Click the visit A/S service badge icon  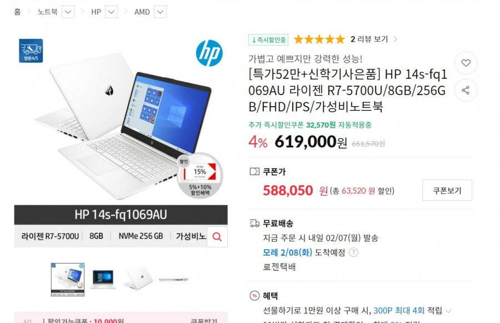pos(31,51)
